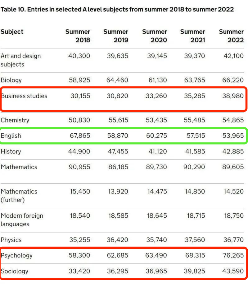Viewport: 248px width, 284px height.
Task: Click the 'Psychology' row label
Action: 16,255
